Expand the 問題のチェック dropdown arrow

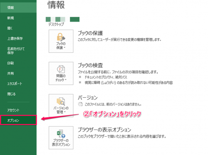[65, 80]
